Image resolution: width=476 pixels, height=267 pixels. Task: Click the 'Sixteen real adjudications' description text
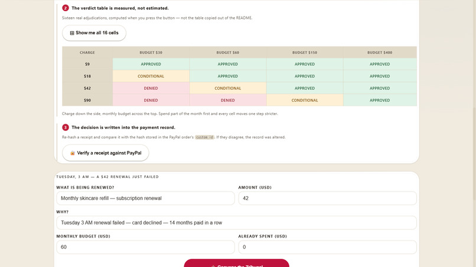157,18
